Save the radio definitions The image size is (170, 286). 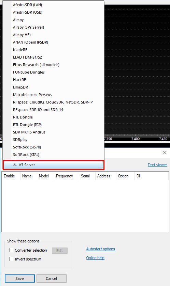19,279
